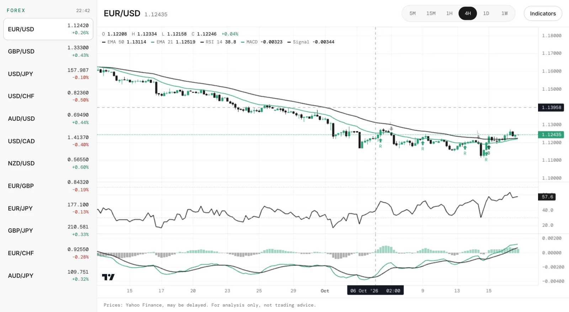Select the 4H timeframe
The image size is (569, 312).
(468, 13)
